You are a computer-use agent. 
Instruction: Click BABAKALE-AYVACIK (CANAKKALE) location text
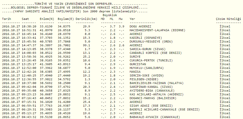(x=155, y=117)
